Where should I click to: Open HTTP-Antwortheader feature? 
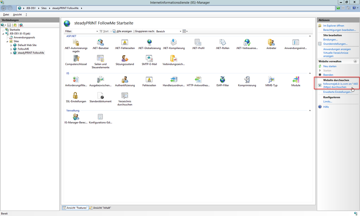[x=198, y=82]
